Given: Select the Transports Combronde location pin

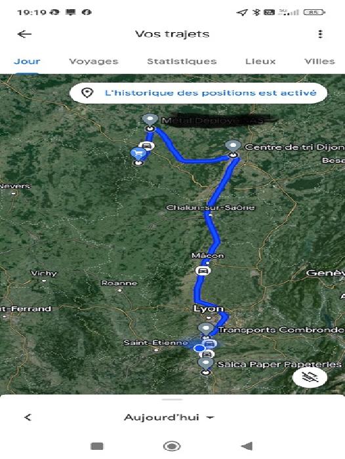Looking at the screenshot, I should (205, 330).
